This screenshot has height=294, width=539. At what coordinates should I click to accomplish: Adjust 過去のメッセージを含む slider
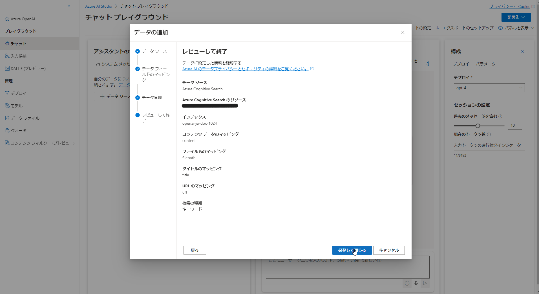[478, 126]
